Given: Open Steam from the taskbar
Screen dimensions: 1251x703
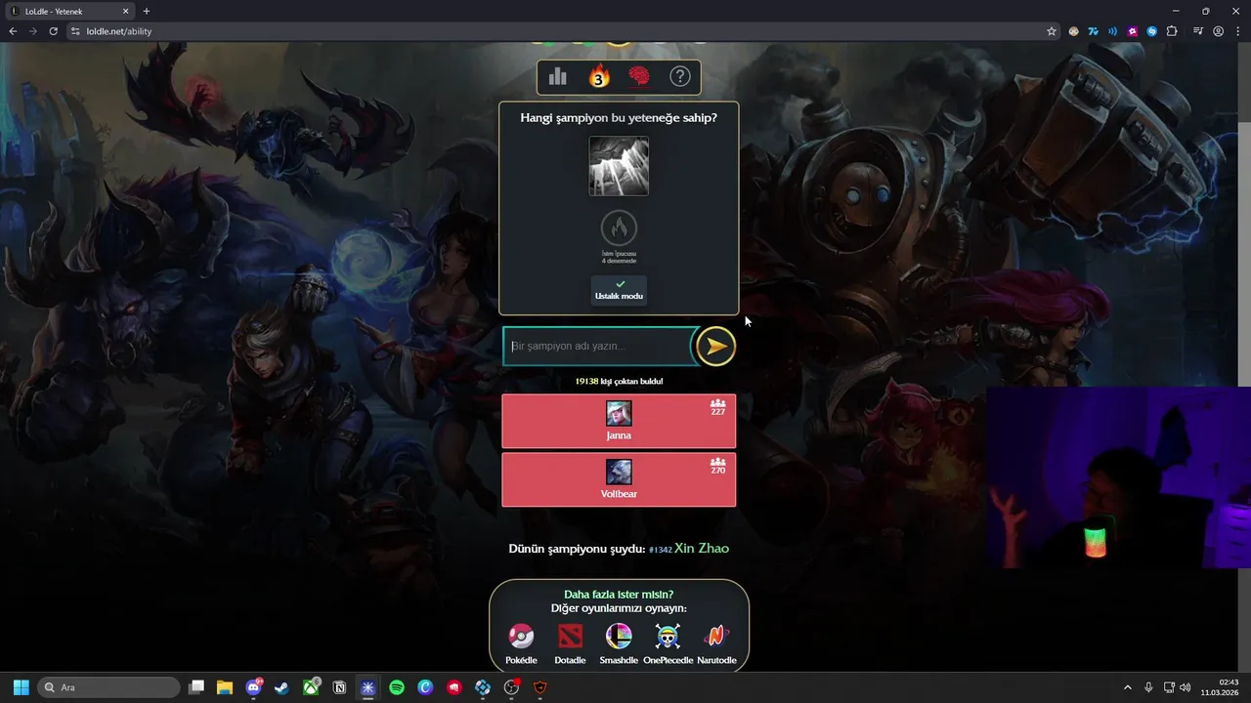Looking at the screenshot, I should 281,687.
